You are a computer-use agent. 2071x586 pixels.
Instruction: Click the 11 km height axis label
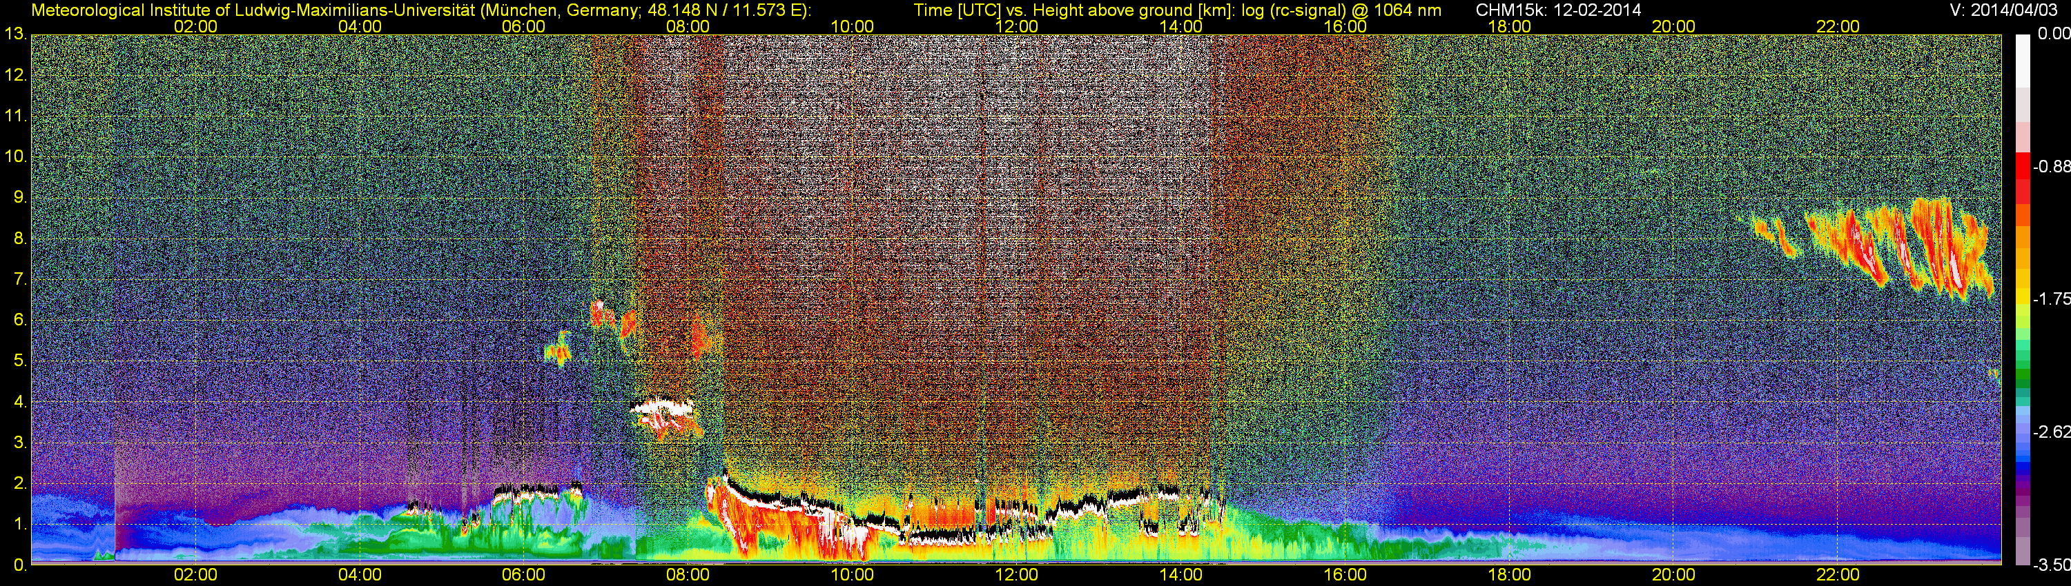tap(14, 117)
